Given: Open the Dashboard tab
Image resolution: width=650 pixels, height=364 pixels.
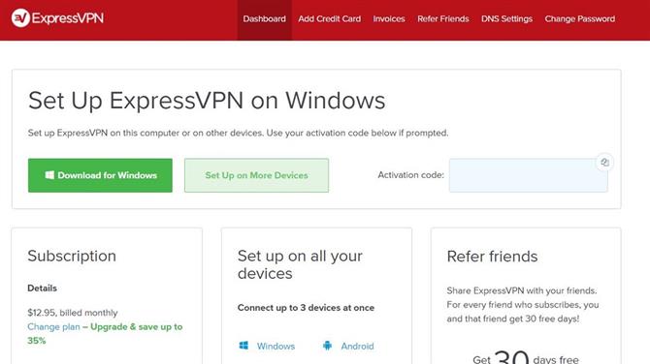Looking at the screenshot, I should point(265,19).
